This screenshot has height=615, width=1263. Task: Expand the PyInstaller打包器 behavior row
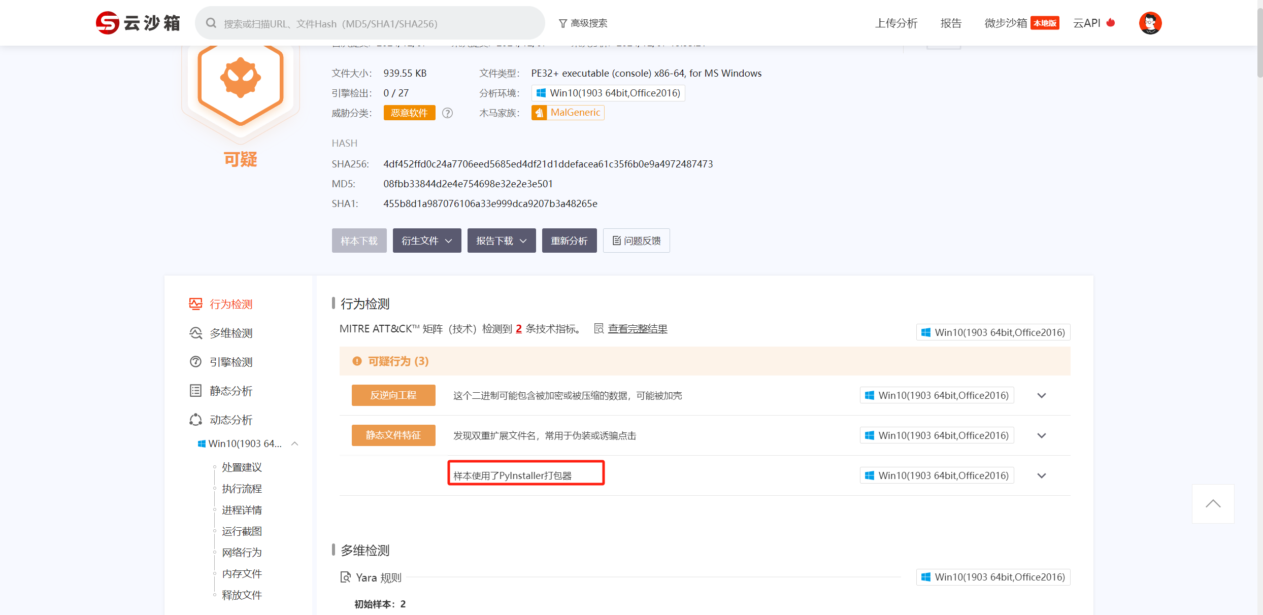1042,476
